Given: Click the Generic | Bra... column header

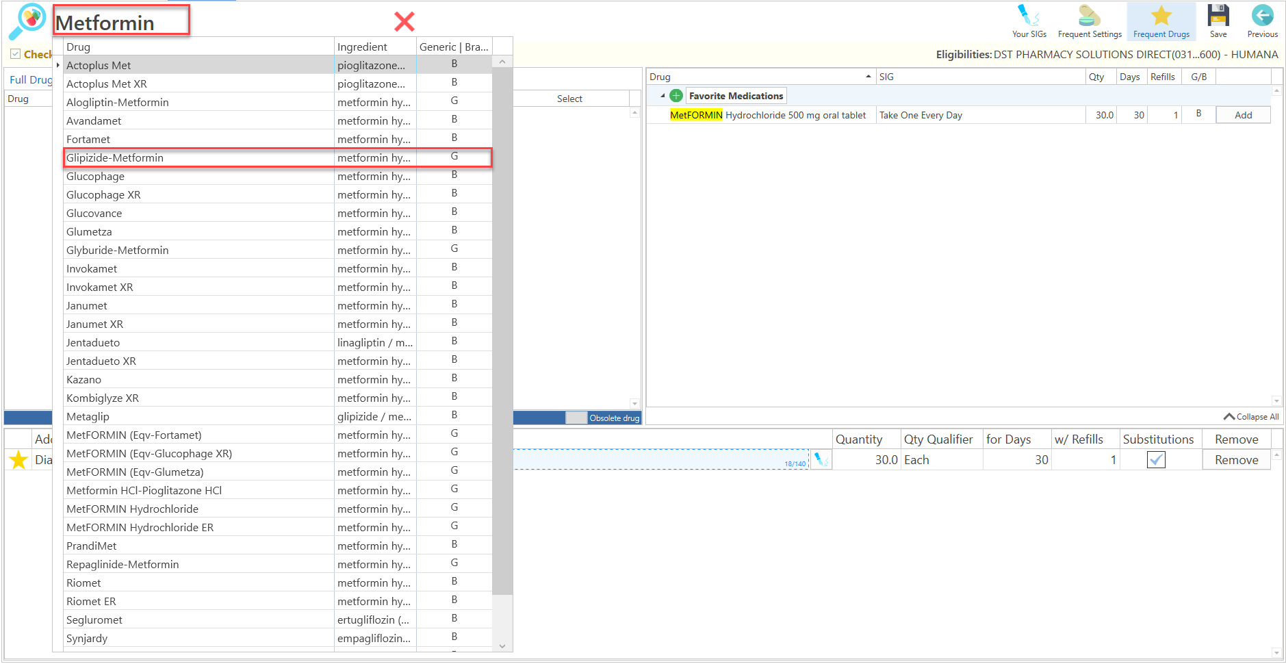Looking at the screenshot, I should 454,47.
